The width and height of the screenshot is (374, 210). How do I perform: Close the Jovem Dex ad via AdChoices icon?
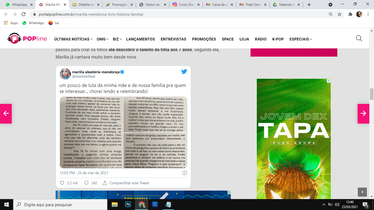(x=329, y=81)
